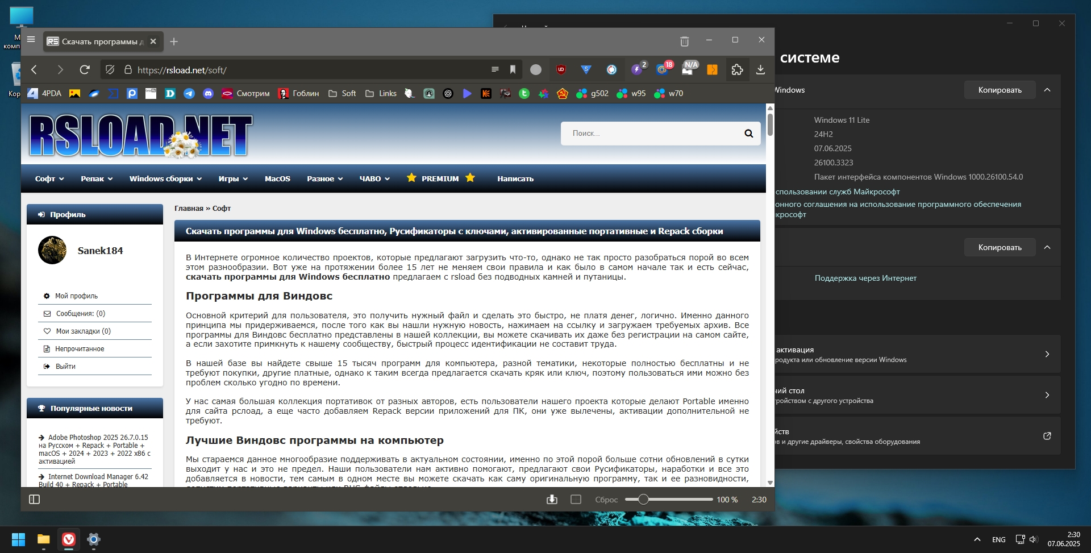This screenshot has width=1091, height=553.
Task: Expand the Софт dropdown menu
Action: coord(49,179)
